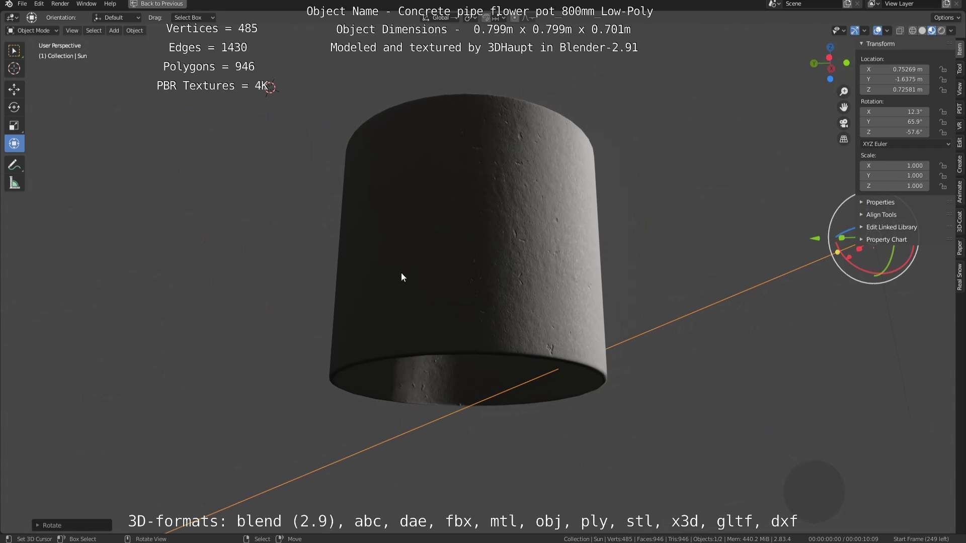This screenshot has height=543, width=966.
Task: Open the view layer browse dropdown
Action: pyautogui.click(x=874, y=4)
